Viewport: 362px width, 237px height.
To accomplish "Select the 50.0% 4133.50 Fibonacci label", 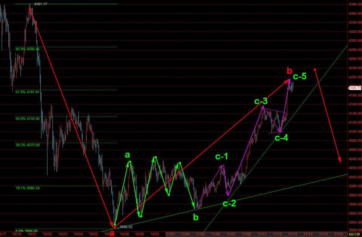I will pos(28,119).
